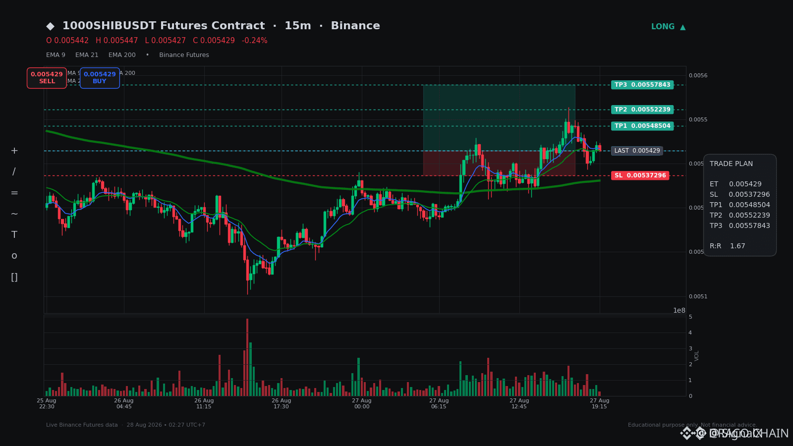Click the EMA 21 indicator label
Image resolution: width=793 pixels, height=446 pixels.
pos(87,55)
